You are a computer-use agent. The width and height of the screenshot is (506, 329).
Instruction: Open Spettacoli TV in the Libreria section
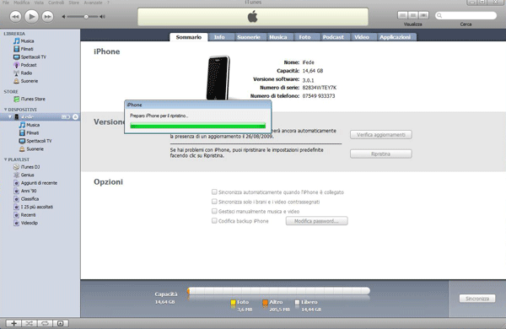(x=30, y=57)
